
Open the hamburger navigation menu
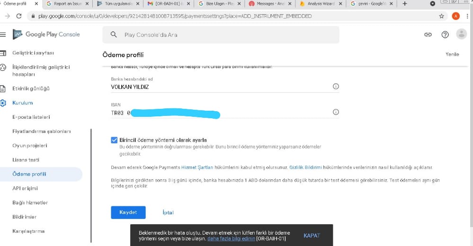tap(3, 35)
